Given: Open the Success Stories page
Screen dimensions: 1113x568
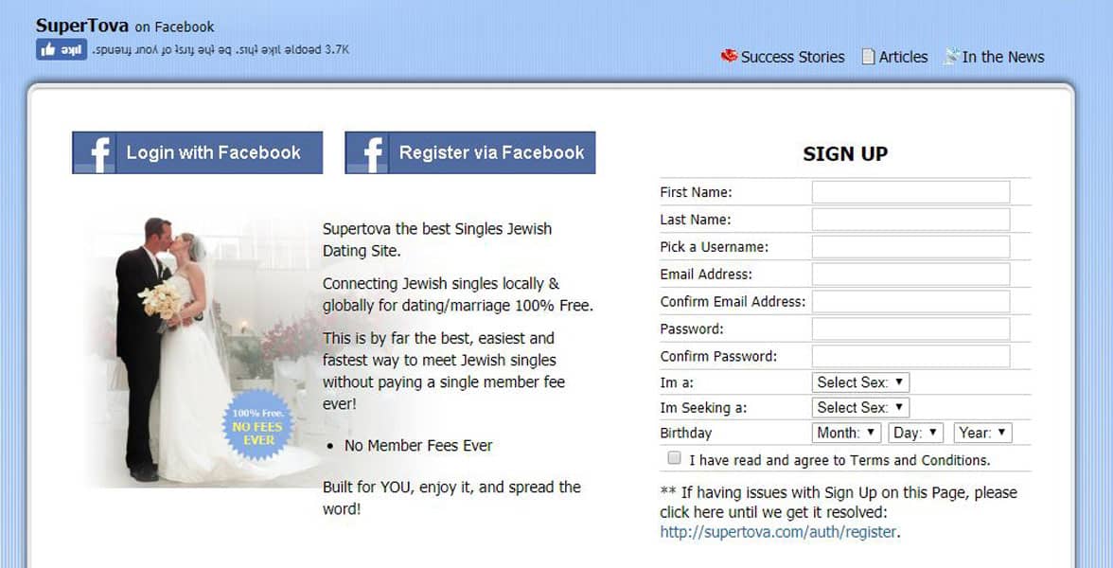Looking at the screenshot, I should pyautogui.click(x=792, y=57).
